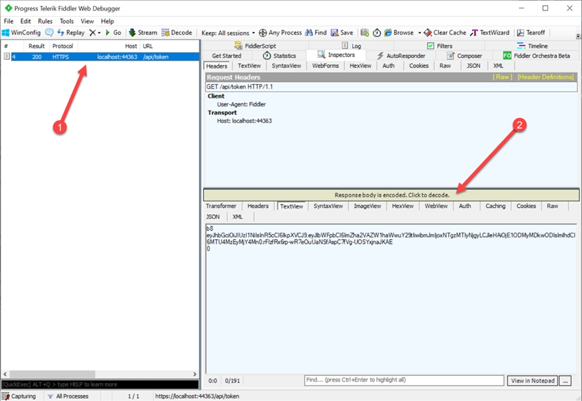Switch to the FiddlerScript tab
582x401 pixels.
[x=255, y=45]
